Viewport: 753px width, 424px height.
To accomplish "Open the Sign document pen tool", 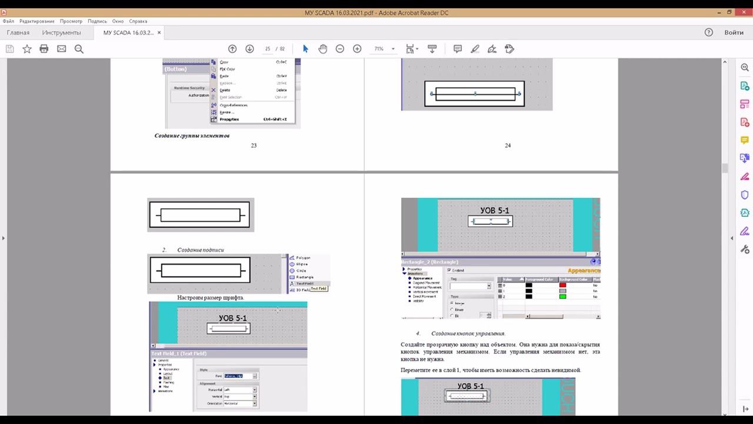I will pos(492,49).
